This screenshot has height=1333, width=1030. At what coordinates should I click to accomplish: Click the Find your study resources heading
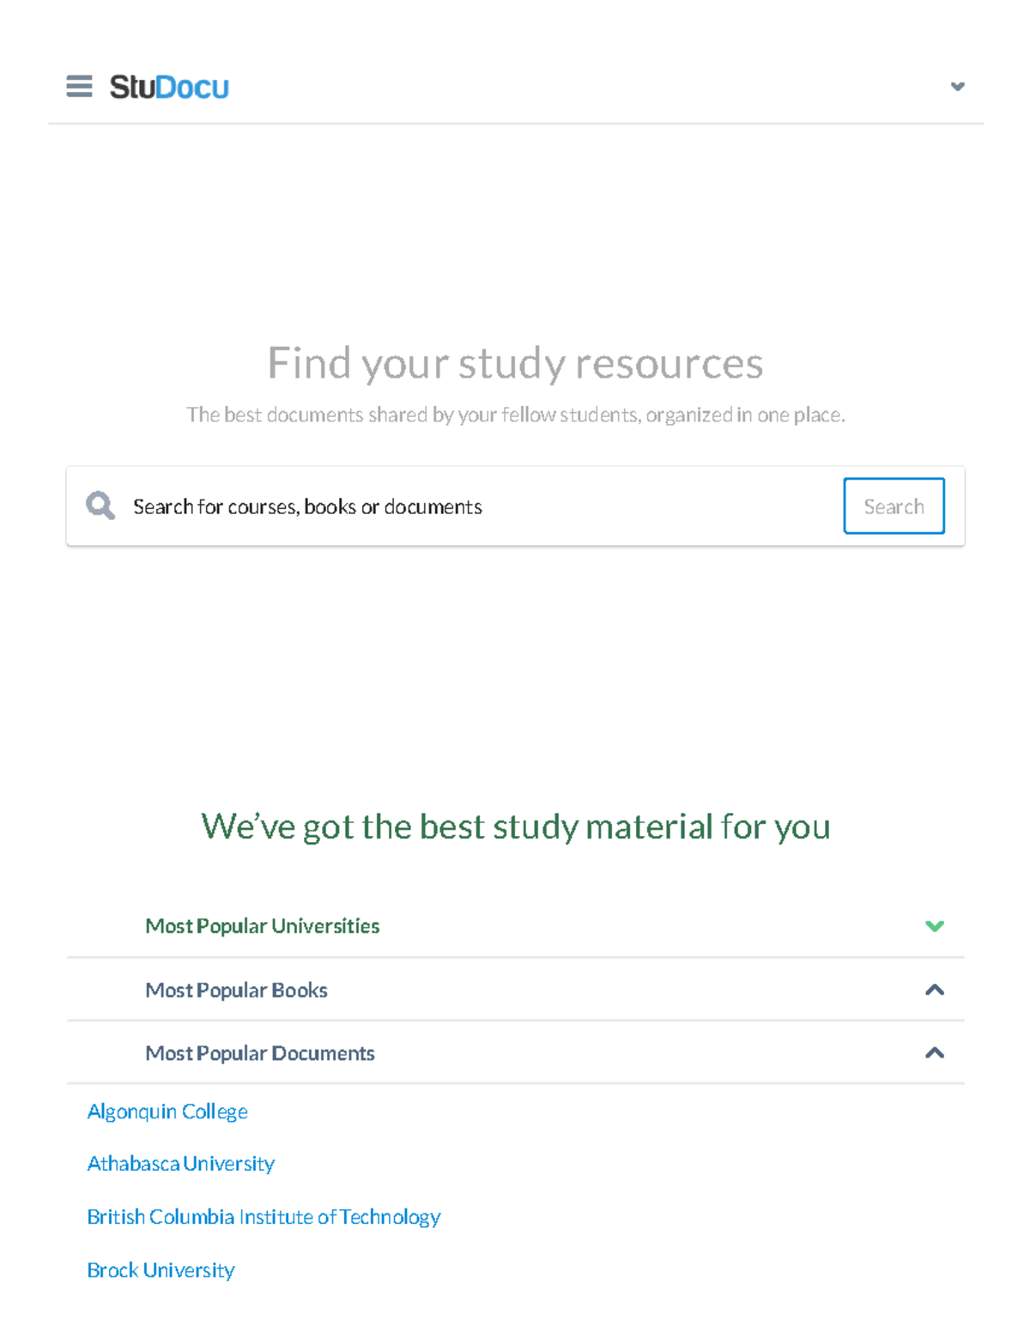point(515,363)
